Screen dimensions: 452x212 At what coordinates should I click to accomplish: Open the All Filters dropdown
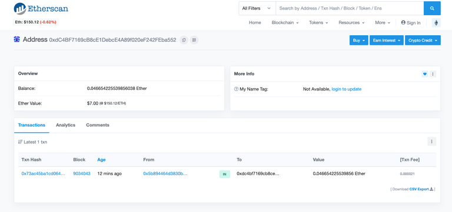[x=257, y=8]
